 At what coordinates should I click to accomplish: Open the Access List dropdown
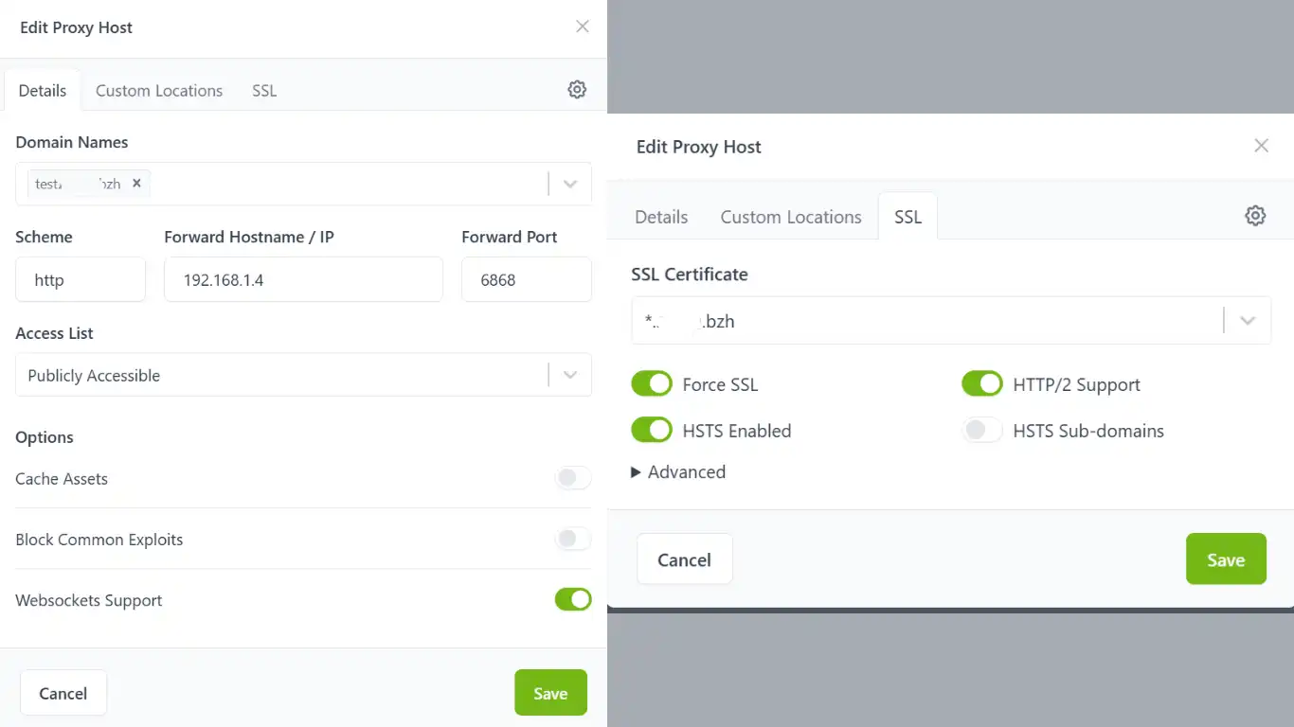point(569,375)
